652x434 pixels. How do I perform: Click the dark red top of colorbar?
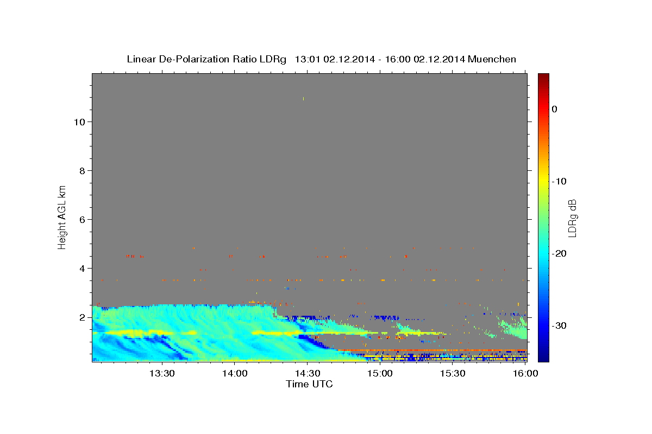(543, 77)
